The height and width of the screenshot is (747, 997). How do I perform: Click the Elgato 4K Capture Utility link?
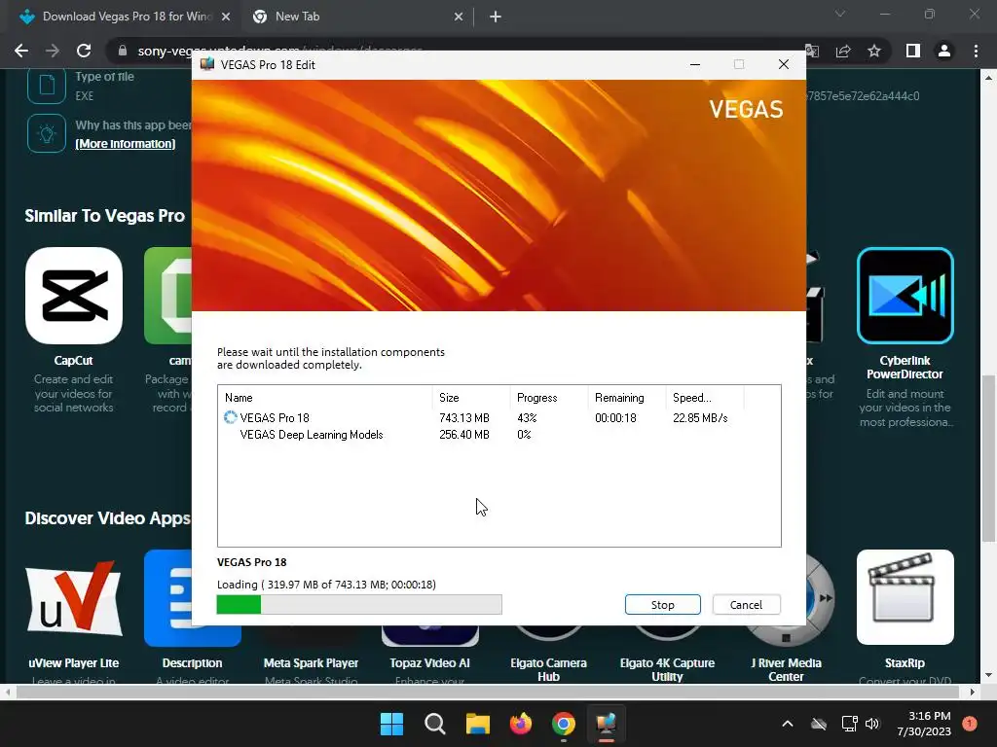[667, 669]
